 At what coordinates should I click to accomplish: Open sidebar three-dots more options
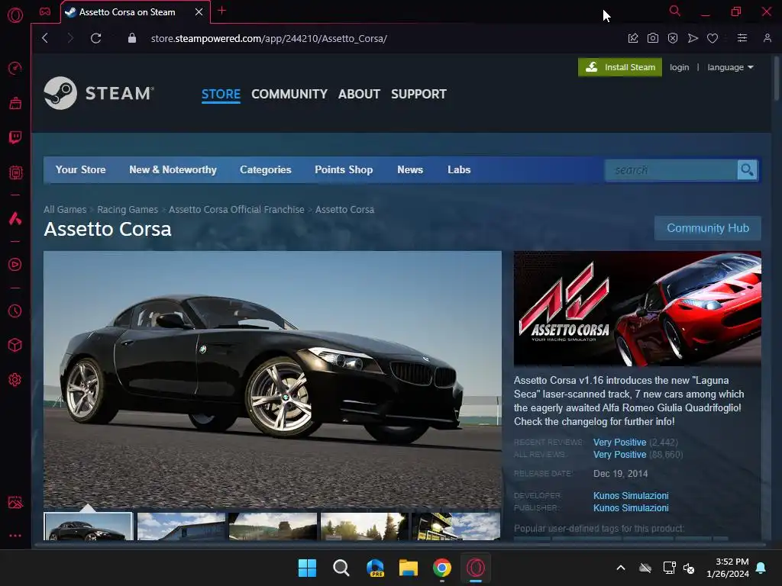(x=15, y=536)
